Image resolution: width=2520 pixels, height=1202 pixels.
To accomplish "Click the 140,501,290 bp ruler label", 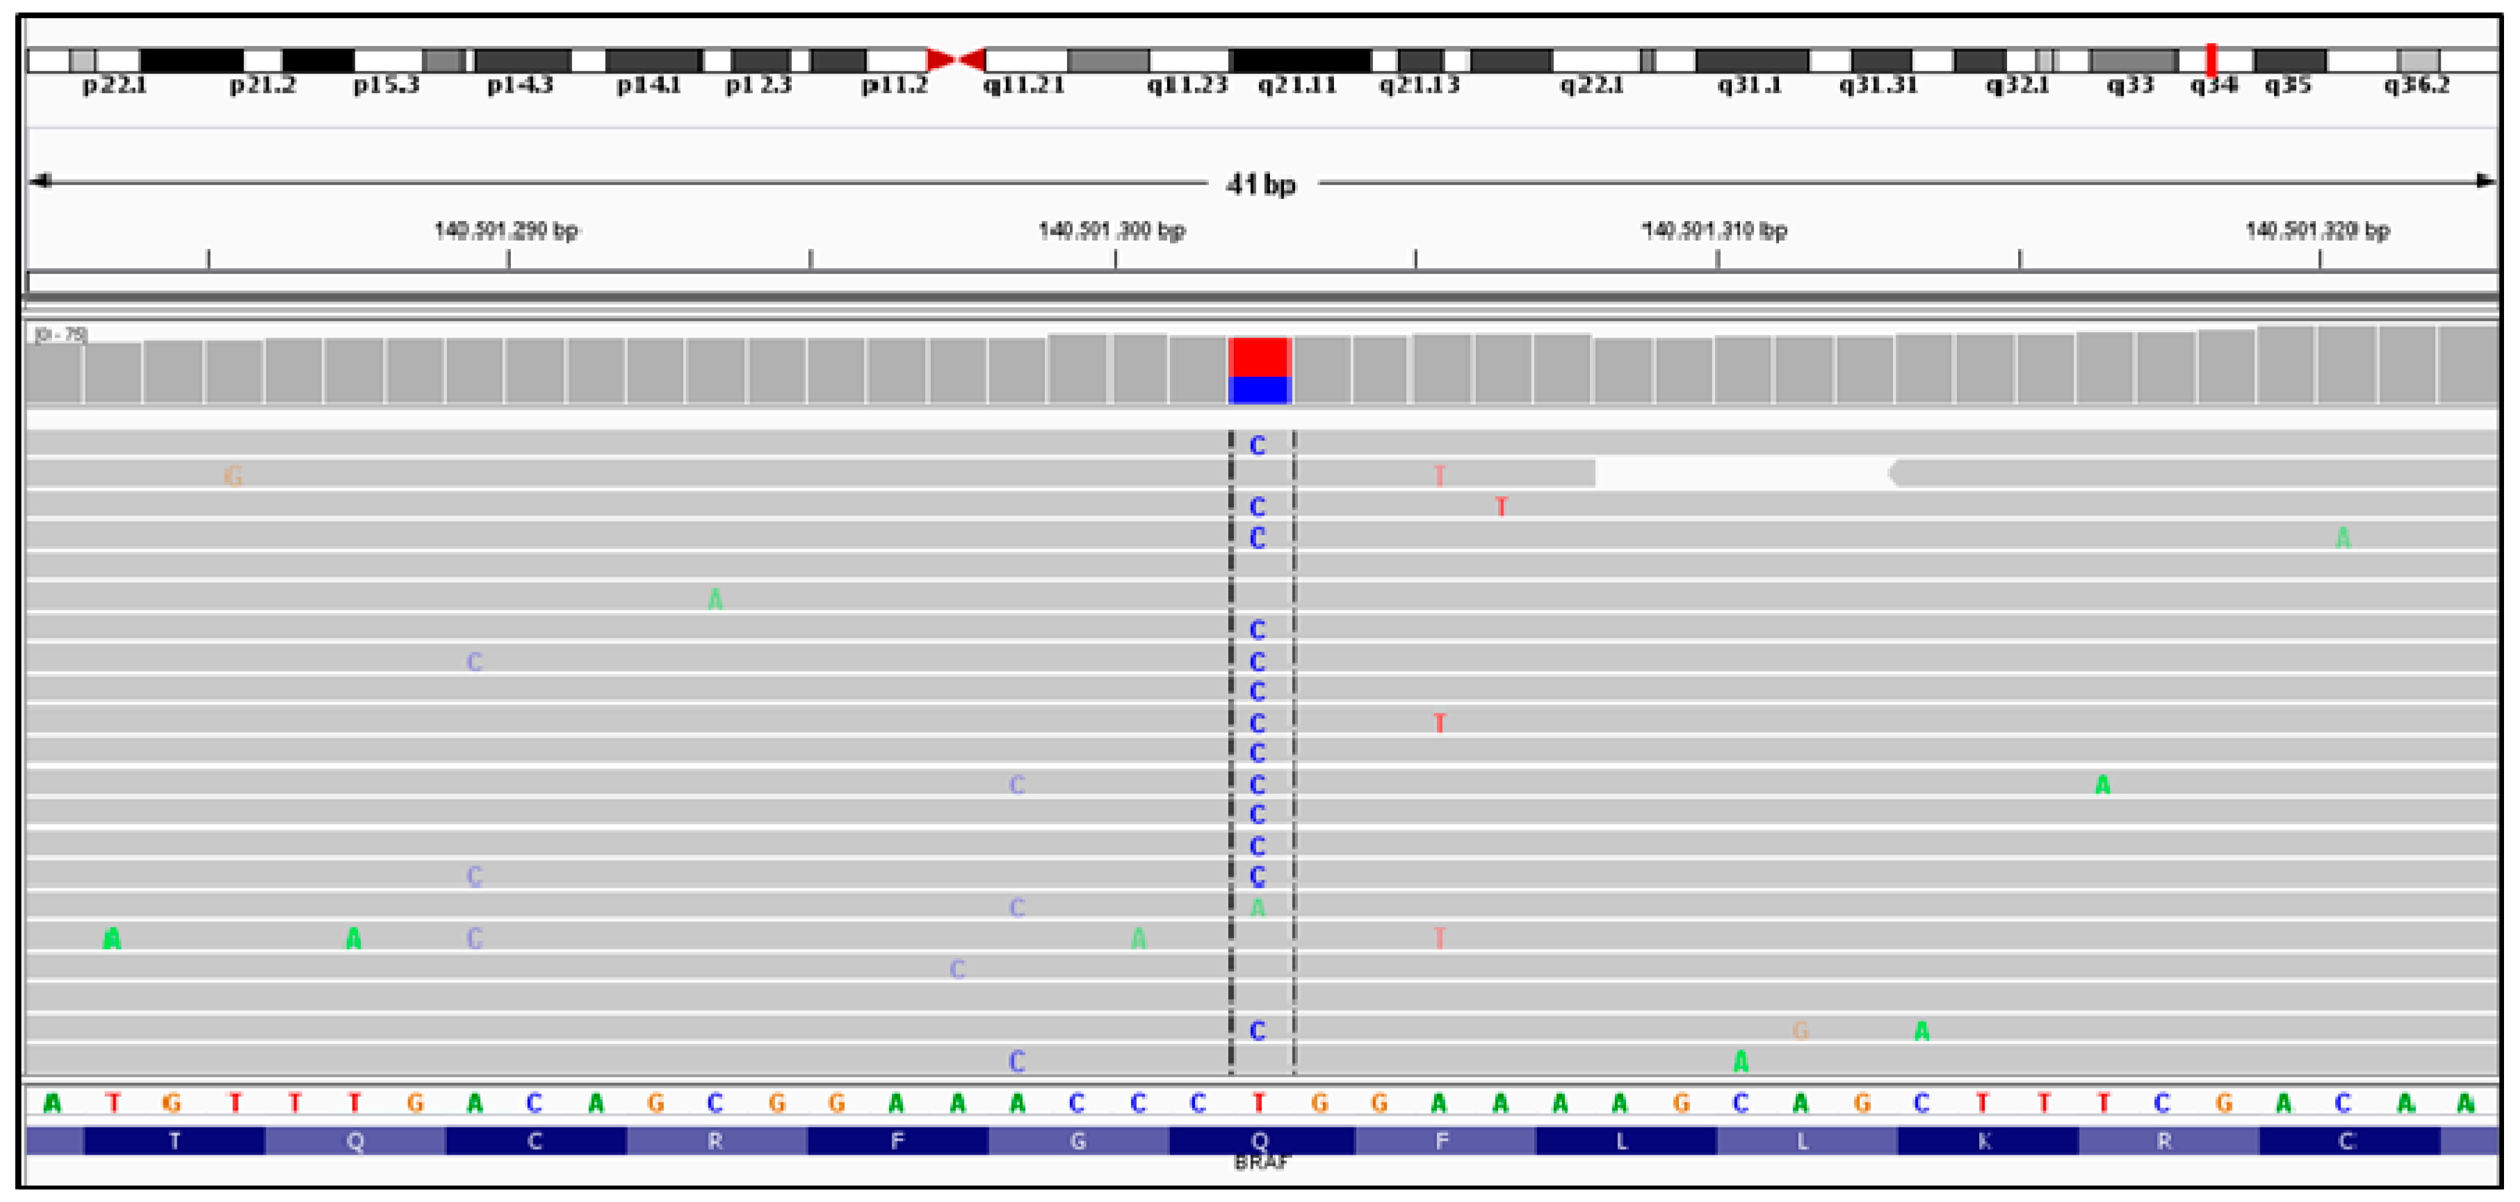I will [x=506, y=231].
